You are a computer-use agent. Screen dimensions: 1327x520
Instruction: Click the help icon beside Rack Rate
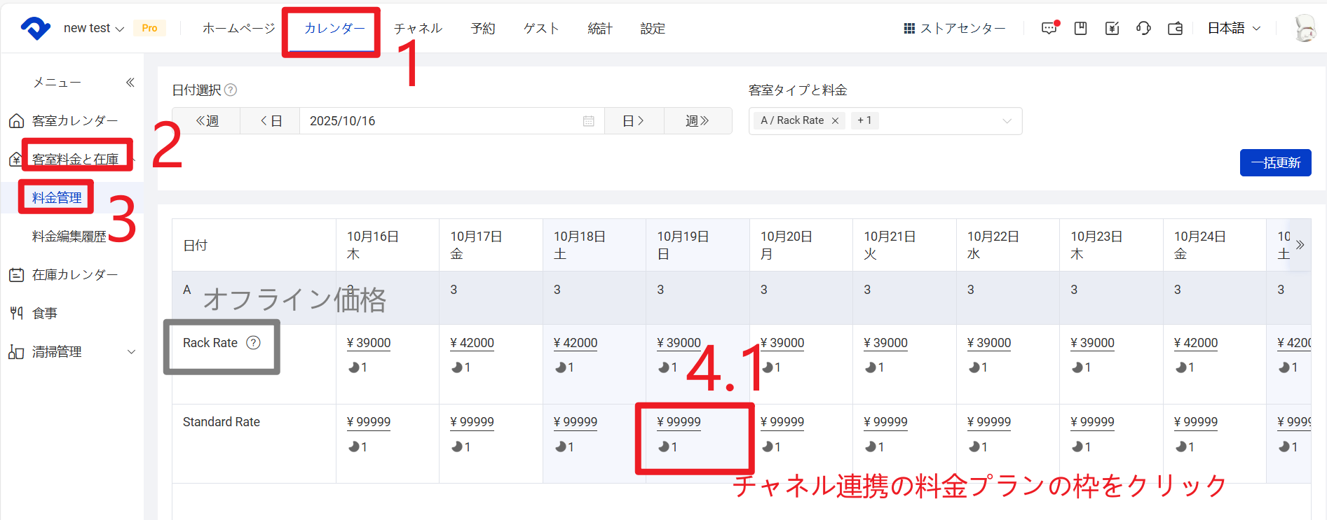coord(254,343)
